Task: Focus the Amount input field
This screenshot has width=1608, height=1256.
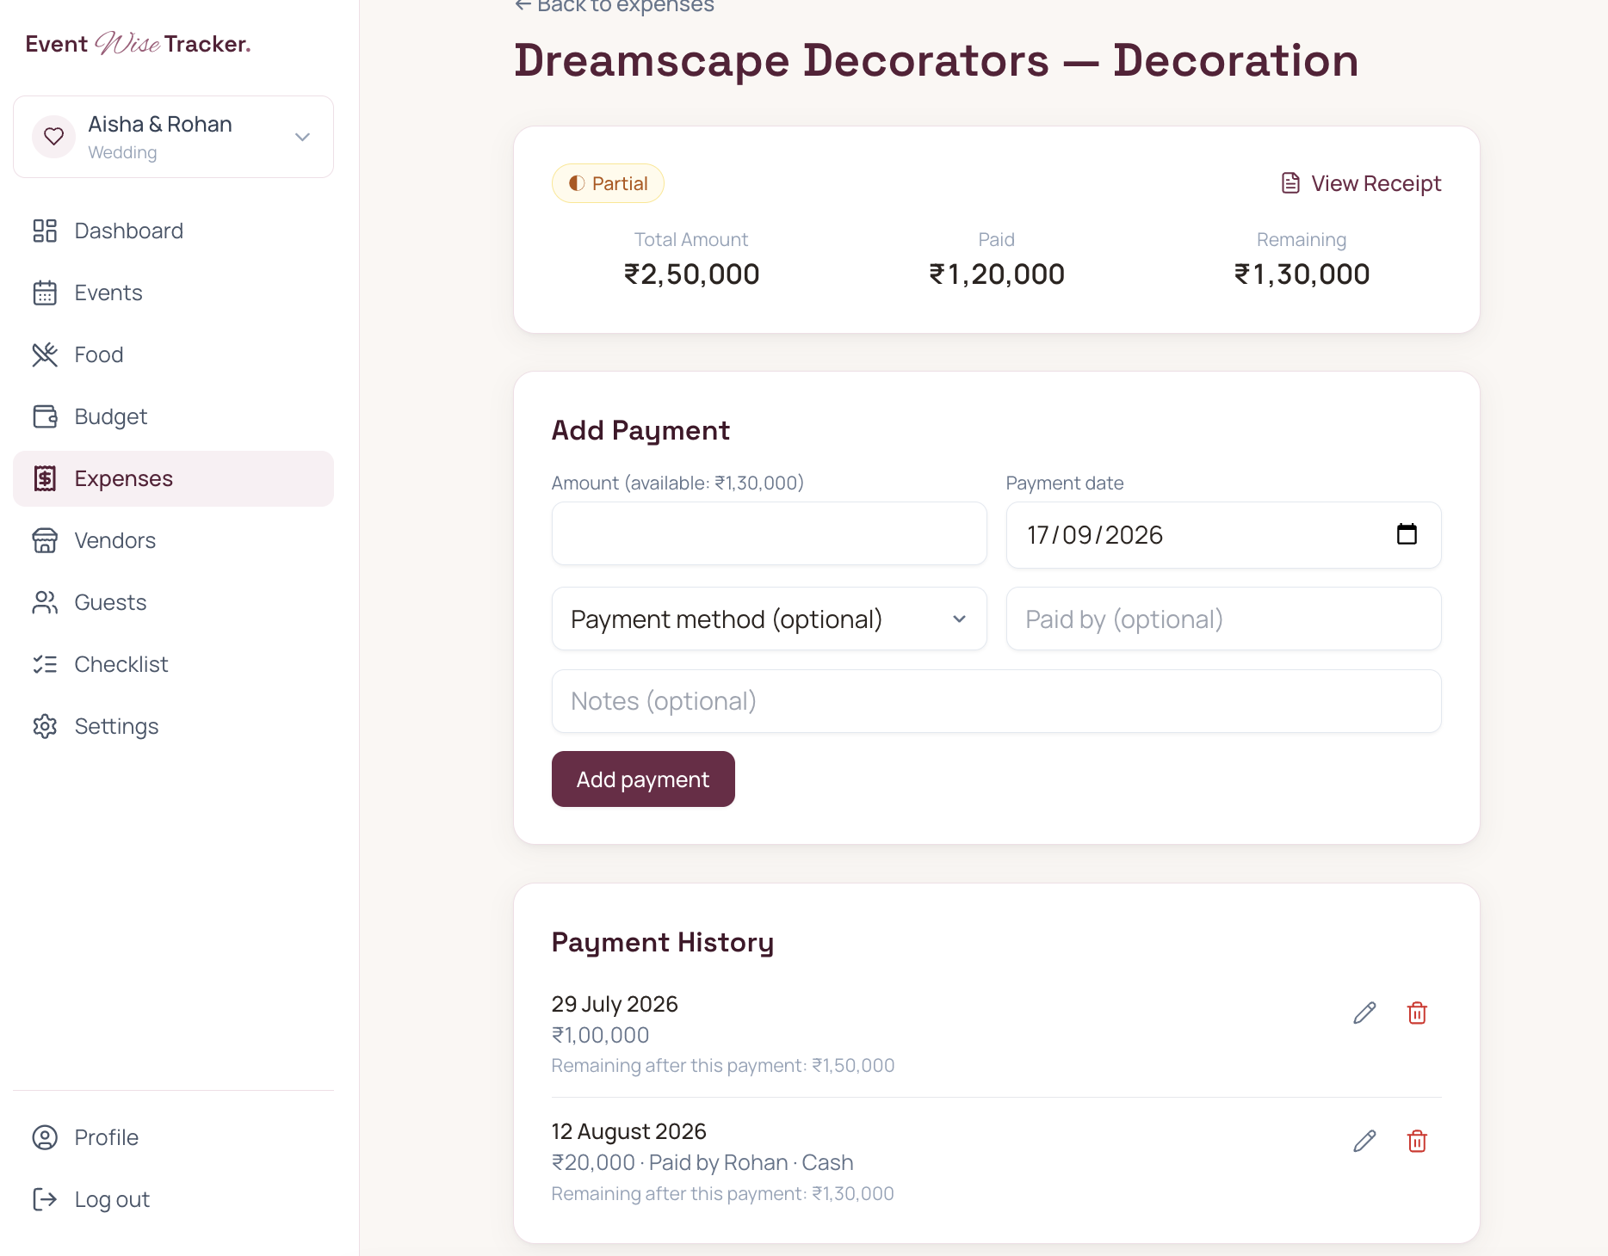Action: click(769, 533)
